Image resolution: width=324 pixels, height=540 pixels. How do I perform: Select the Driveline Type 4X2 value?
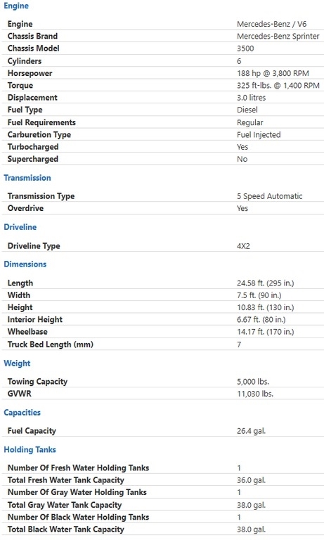coord(243,246)
